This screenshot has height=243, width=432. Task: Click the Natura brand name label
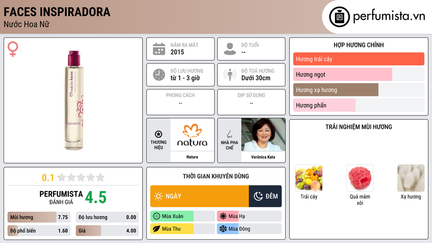[192, 157]
